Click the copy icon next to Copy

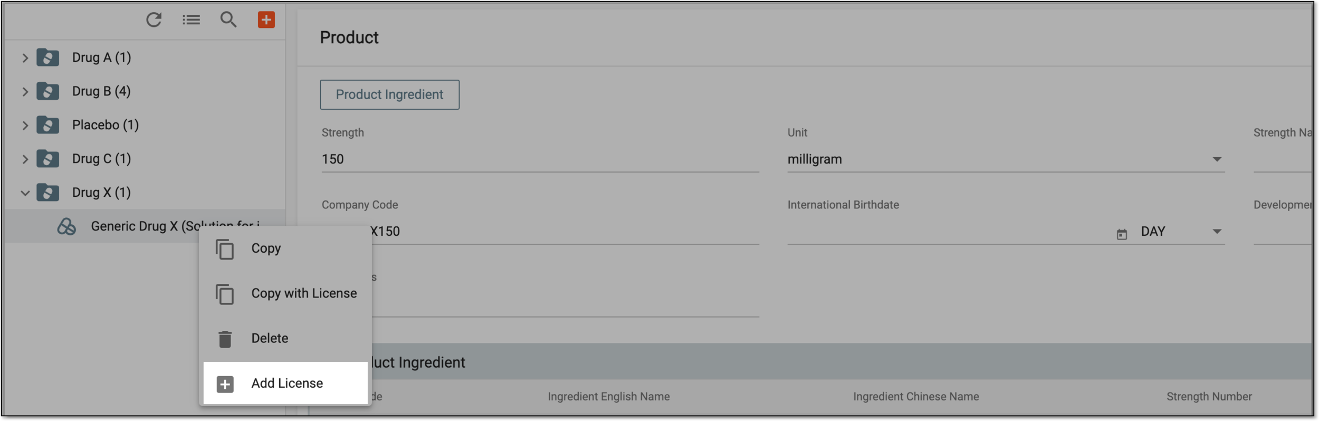pos(225,249)
